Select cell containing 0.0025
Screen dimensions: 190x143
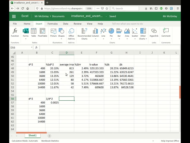tap(52, 102)
